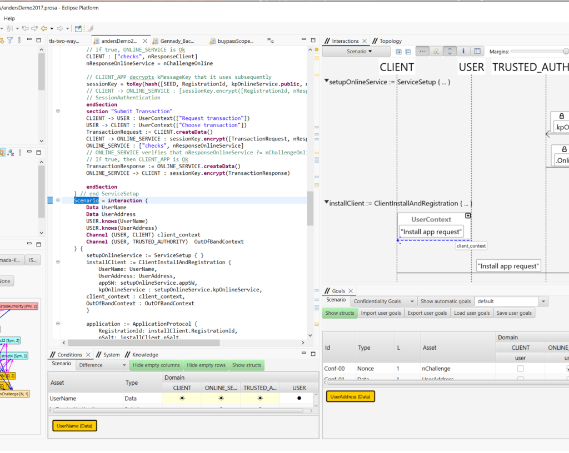Open the Confidentiality Goals dropdown
The image size is (569, 453).
383,301
